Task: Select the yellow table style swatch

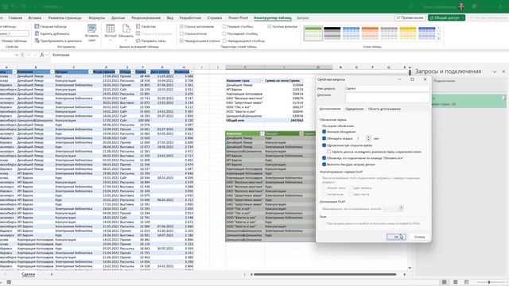Action: click(x=408, y=33)
